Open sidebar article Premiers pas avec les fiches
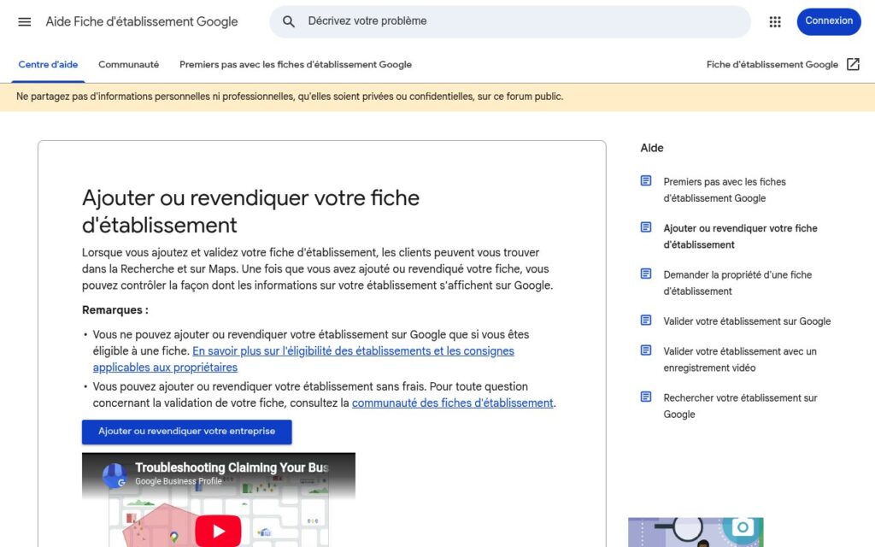The width and height of the screenshot is (875, 547). [x=725, y=190]
